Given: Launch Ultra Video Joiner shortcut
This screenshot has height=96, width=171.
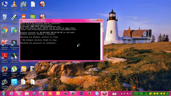Looking at the screenshot, I should tap(14, 19).
